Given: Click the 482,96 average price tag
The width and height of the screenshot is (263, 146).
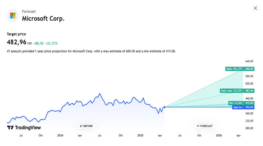Looking at the screenshot, I should pos(249,91).
